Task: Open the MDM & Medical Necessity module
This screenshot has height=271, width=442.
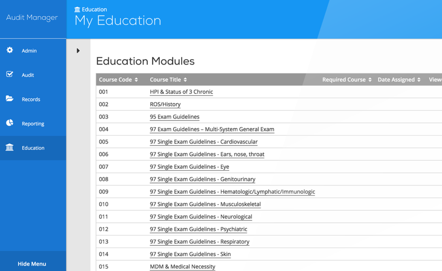Action: 182,267
